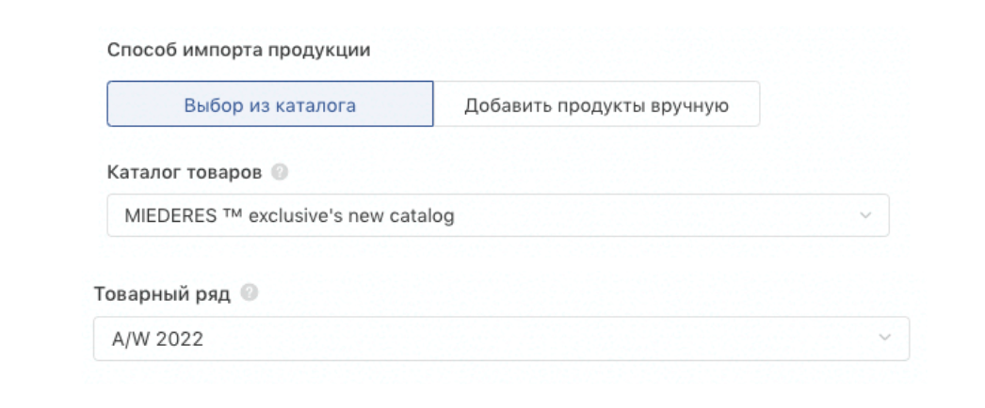
Task: Click help icon beside Товарный ряд
Action: (250, 292)
